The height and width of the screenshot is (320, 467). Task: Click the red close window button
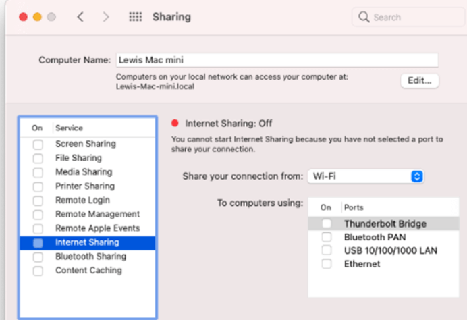pos(23,17)
